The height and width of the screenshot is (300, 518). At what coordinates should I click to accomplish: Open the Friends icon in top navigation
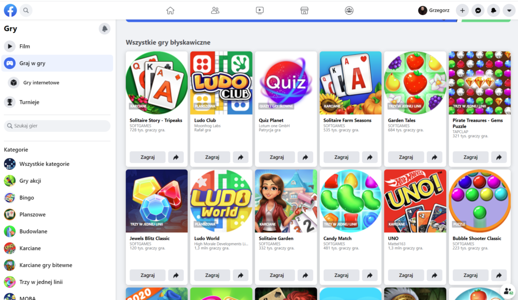(x=215, y=11)
